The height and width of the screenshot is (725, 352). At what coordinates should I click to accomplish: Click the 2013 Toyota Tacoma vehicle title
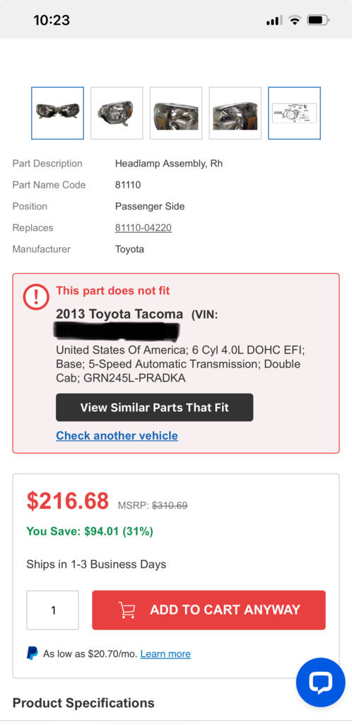point(119,314)
